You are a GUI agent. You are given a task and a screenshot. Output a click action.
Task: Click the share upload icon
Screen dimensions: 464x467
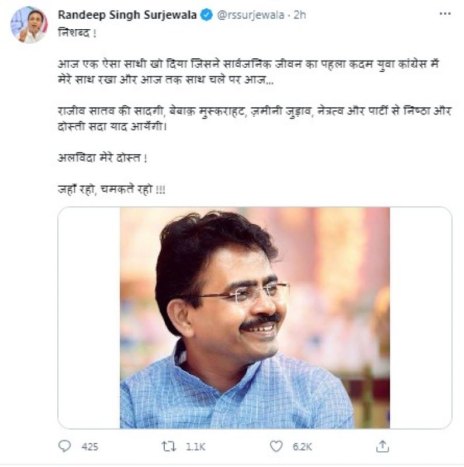pyautogui.click(x=383, y=447)
